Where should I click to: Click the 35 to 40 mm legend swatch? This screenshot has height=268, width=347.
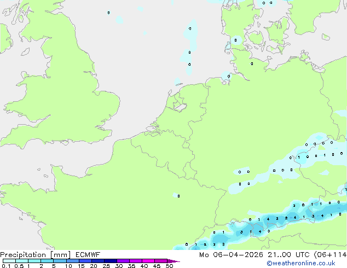coord(135,261)
